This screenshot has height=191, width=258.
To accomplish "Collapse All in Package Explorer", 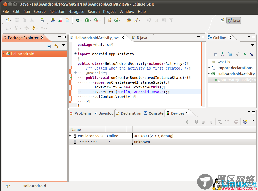I will 49,46.
